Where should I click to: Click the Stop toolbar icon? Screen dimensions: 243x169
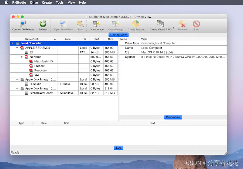click(196, 24)
